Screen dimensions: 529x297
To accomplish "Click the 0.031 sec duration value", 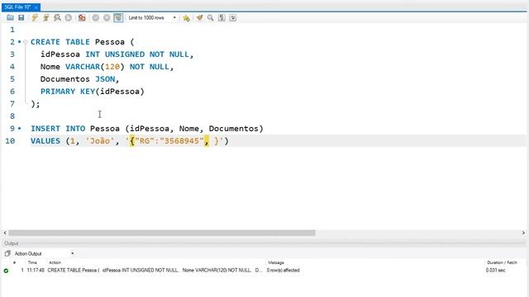I will tap(496, 270).
